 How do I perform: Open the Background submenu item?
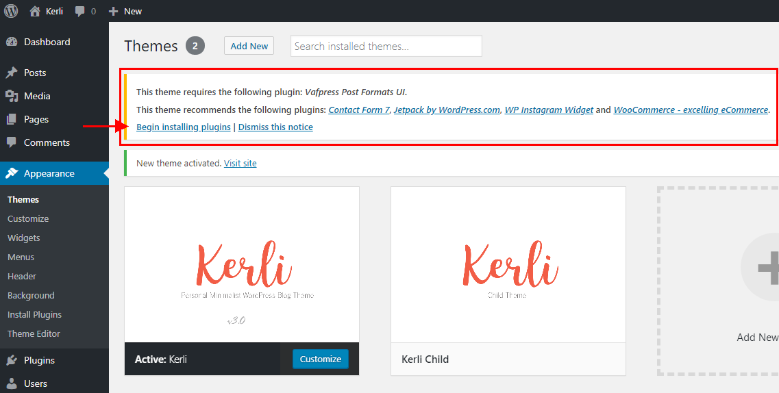(x=31, y=296)
